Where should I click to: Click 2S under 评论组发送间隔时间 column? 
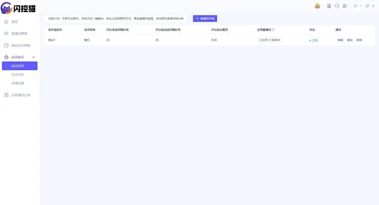point(157,40)
